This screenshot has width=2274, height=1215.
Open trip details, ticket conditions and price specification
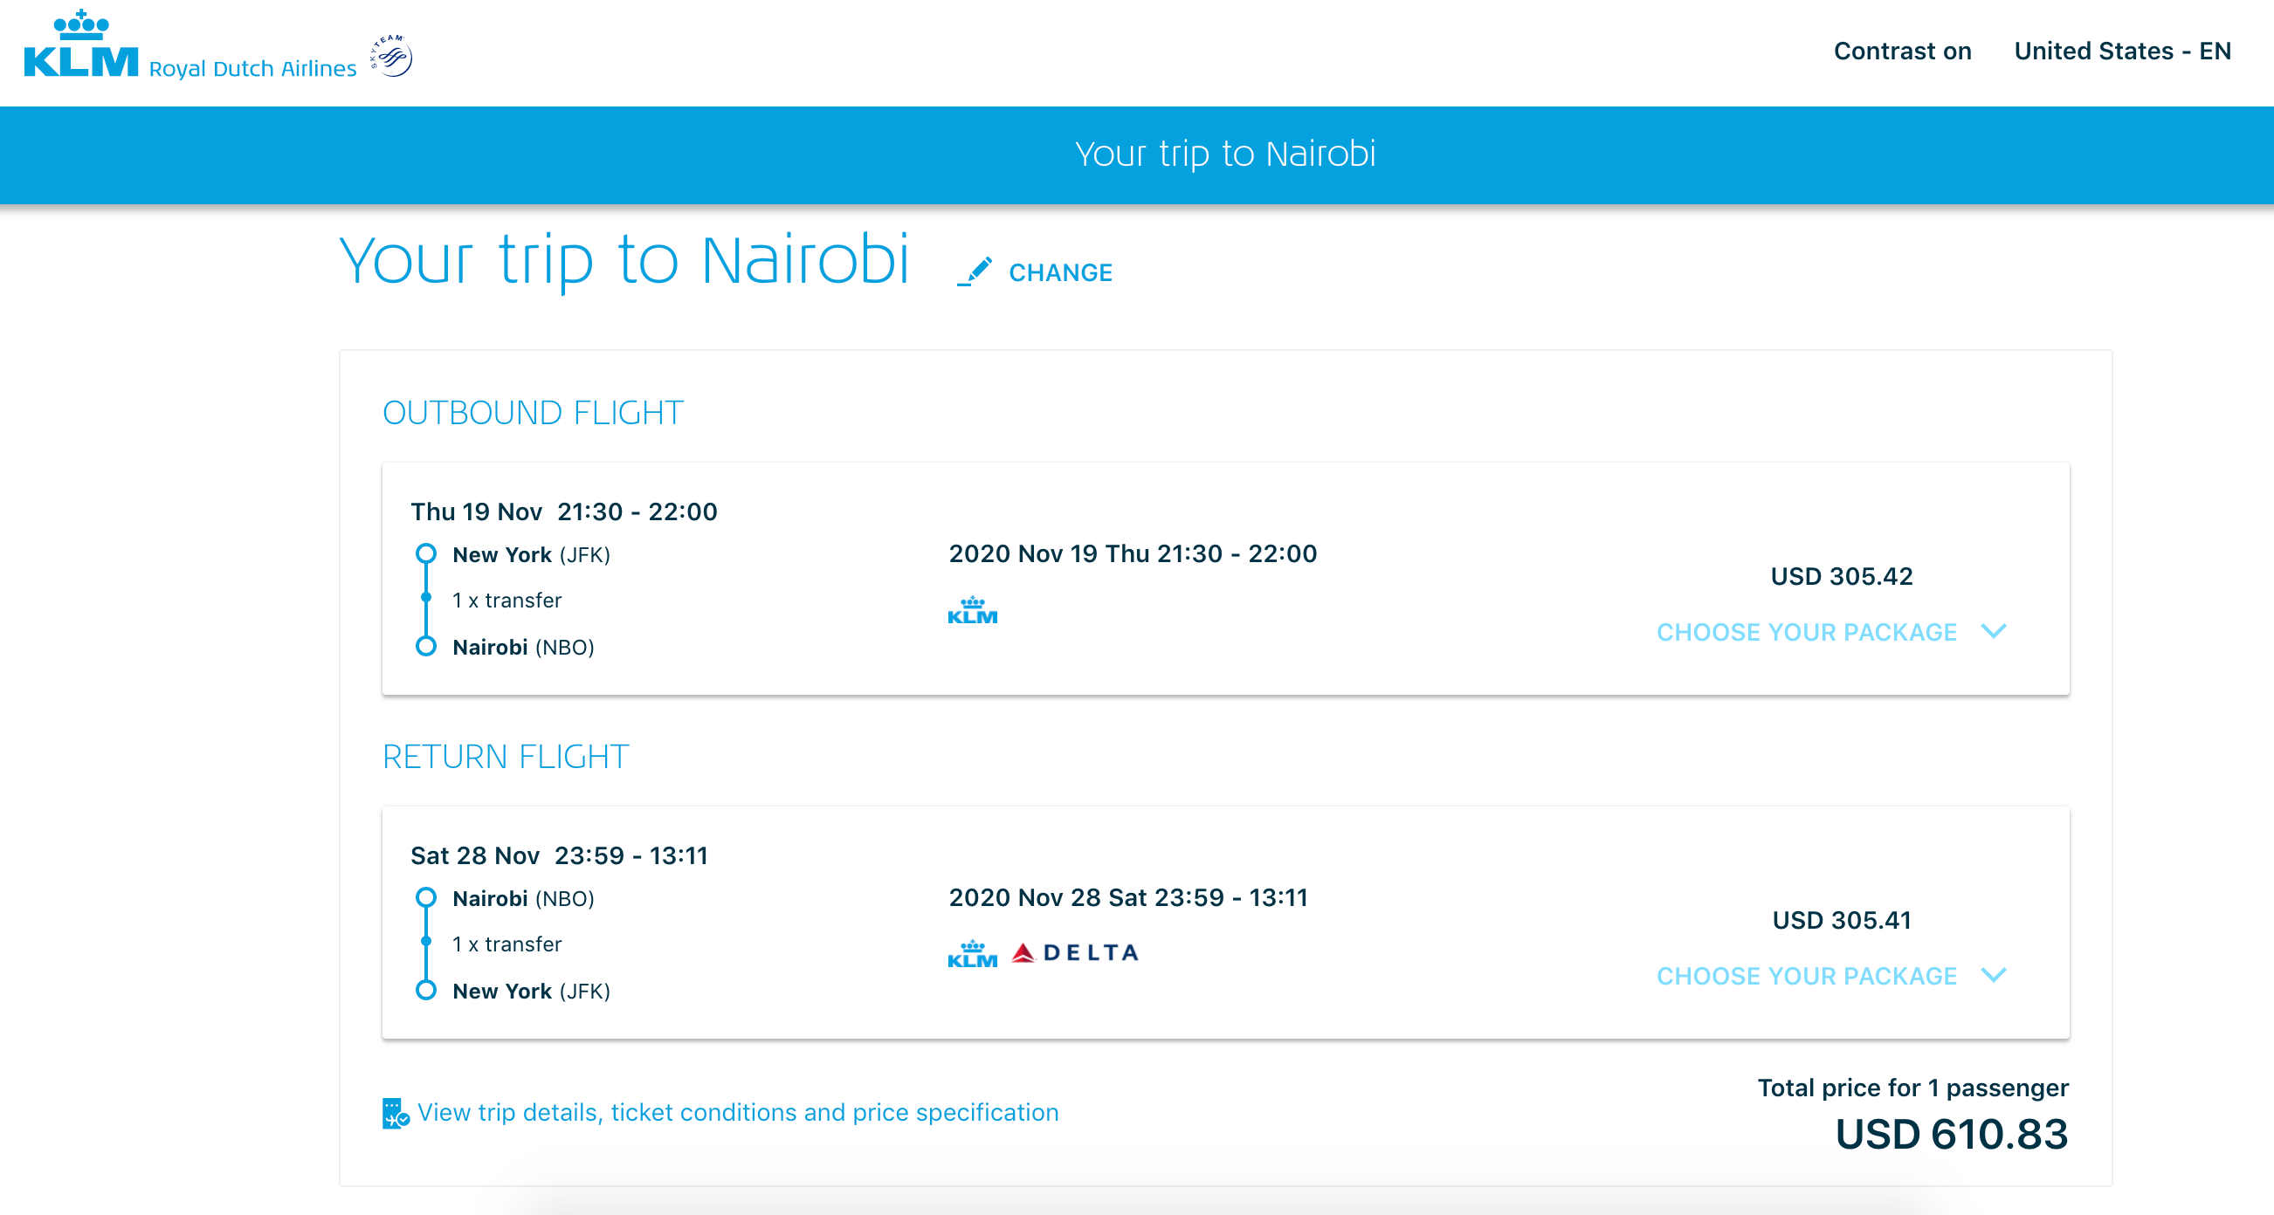(x=737, y=1113)
